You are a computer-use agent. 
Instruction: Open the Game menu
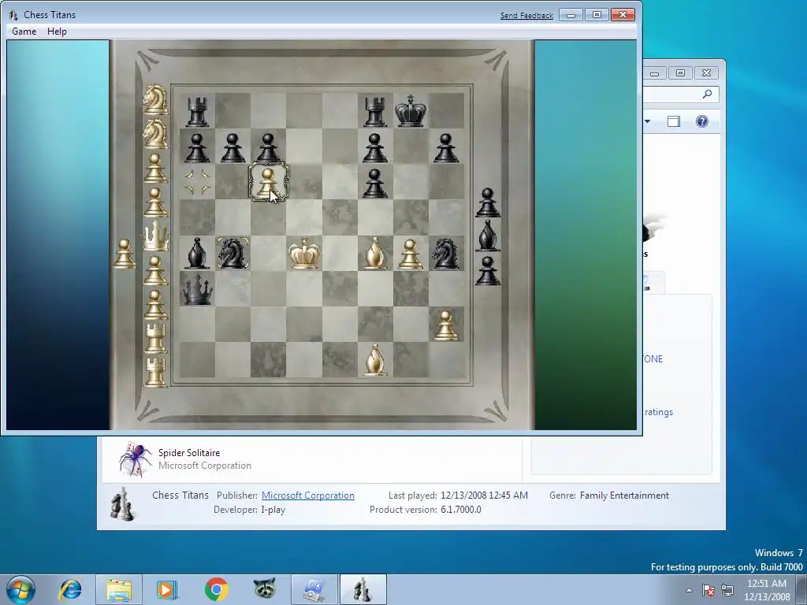[24, 32]
